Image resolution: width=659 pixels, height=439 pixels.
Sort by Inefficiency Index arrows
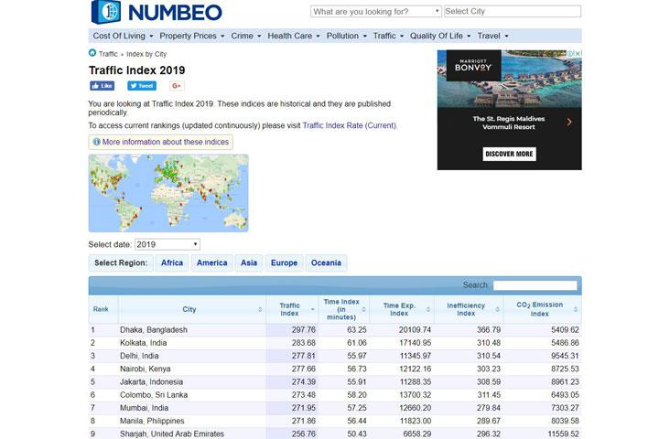(x=498, y=310)
